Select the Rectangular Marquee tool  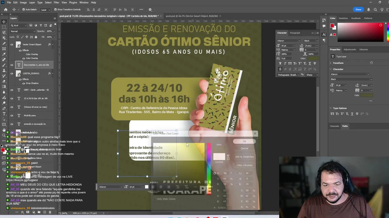[x=4, y=27]
